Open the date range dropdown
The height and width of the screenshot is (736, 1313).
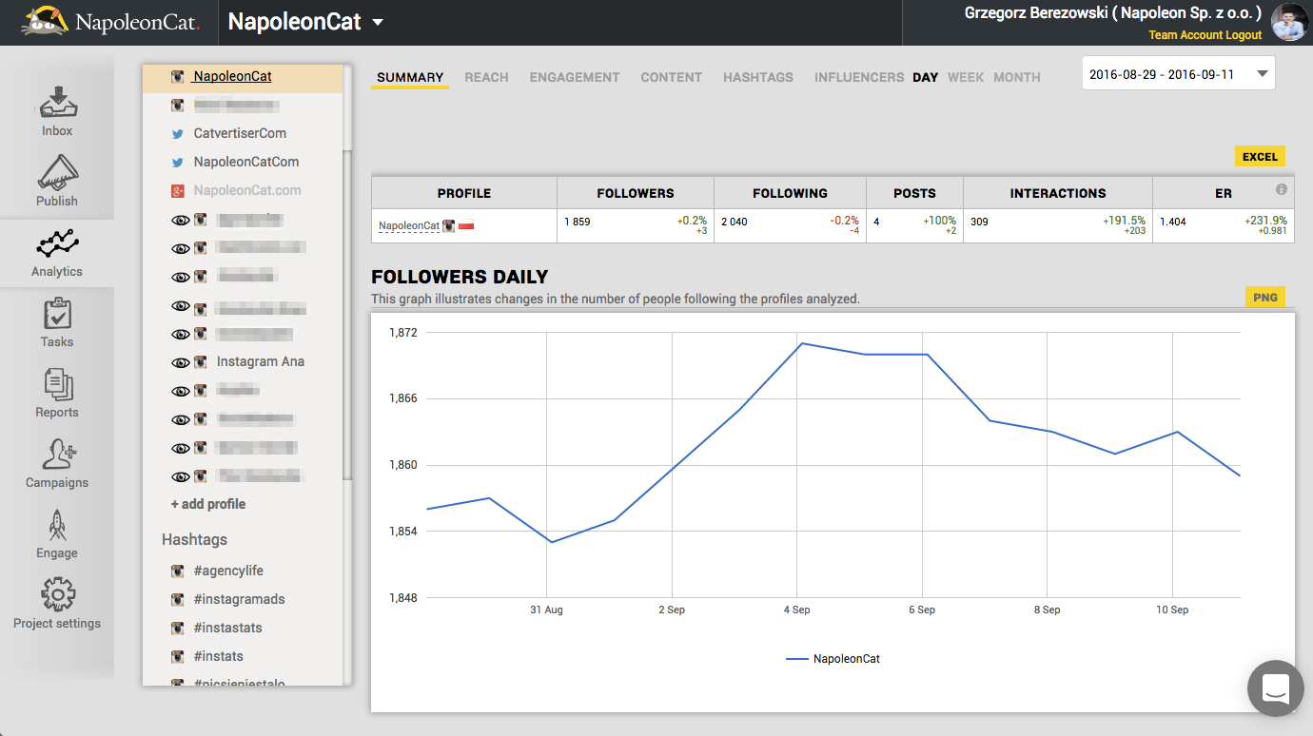tap(1178, 73)
